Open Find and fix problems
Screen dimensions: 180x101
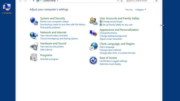click(50, 27)
